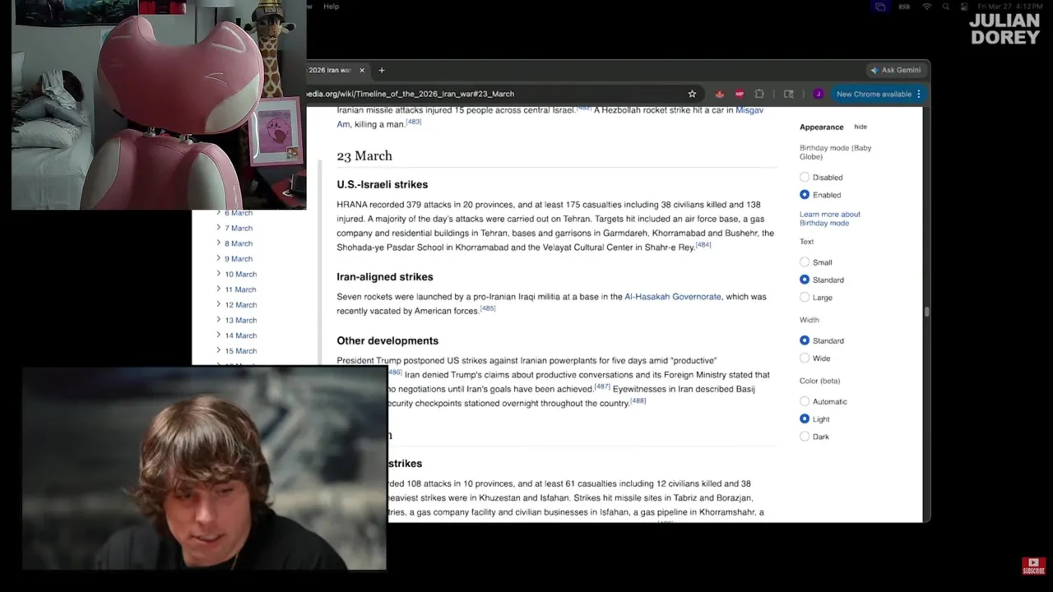This screenshot has height=592, width=1053.
Task: Open the Chrome extensions puzzle icon
Action: click(759, 94)
